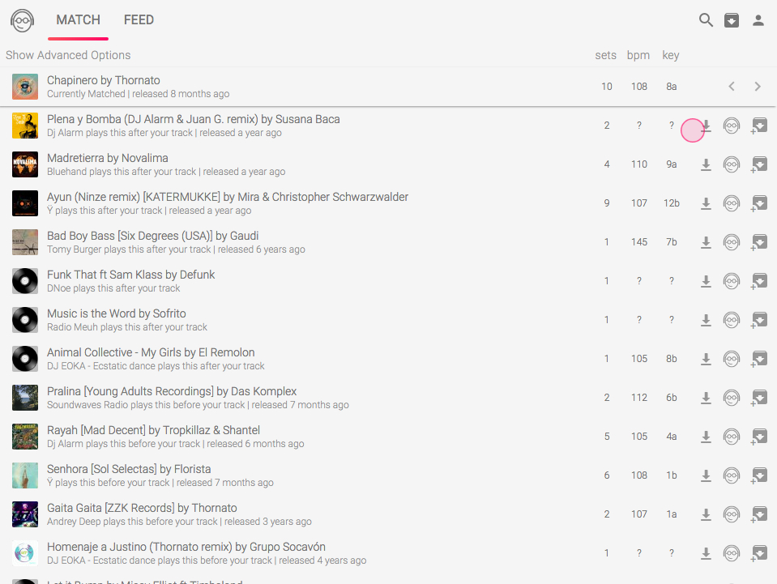Viewport: 777px width, 584px height.
Task: Click the search magnifier icon
Action: [x=706, y=20]
